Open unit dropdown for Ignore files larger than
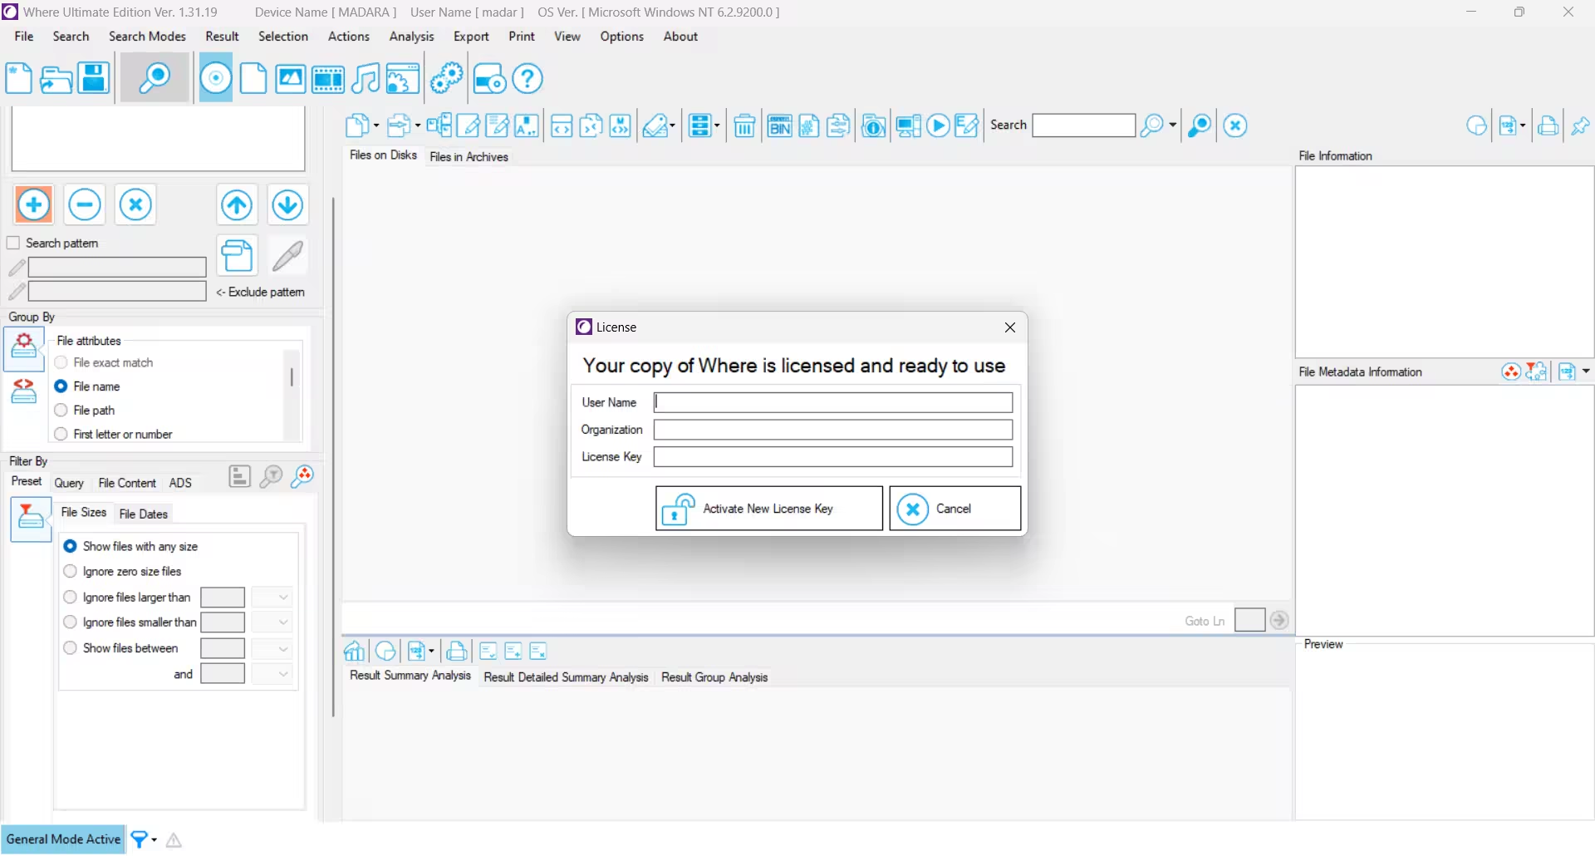The width and height of the screenshot is (1595, 856). [x=272, y=597]
